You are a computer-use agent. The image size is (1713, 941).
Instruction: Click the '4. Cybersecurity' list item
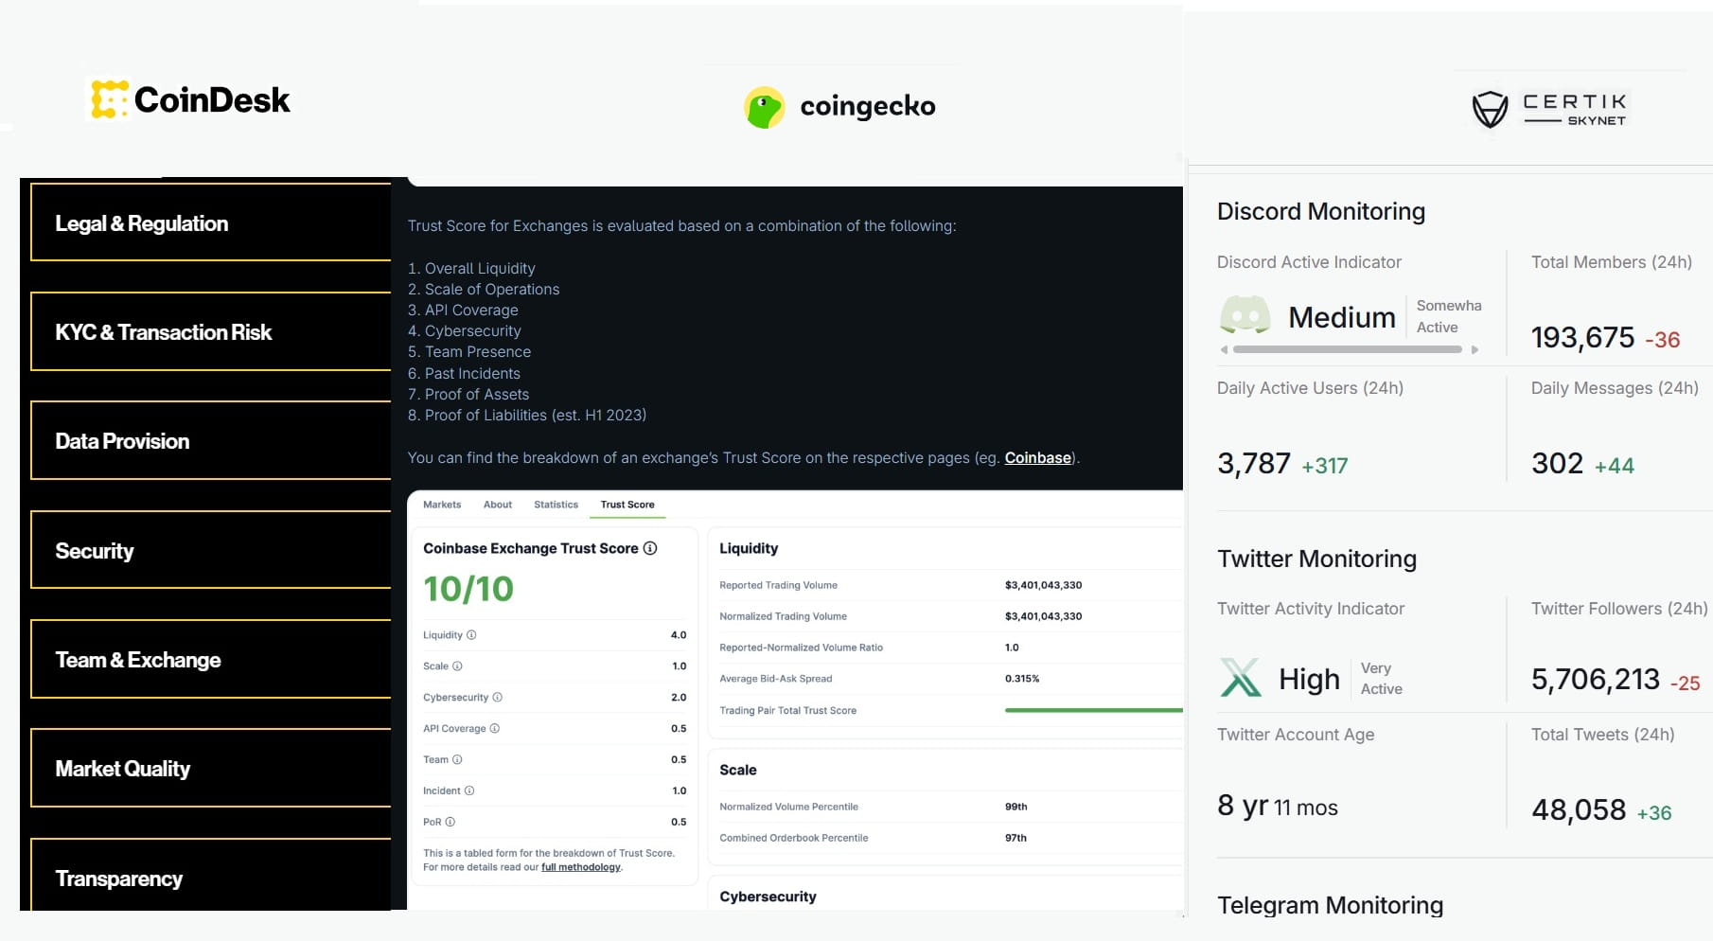(465, 331)
